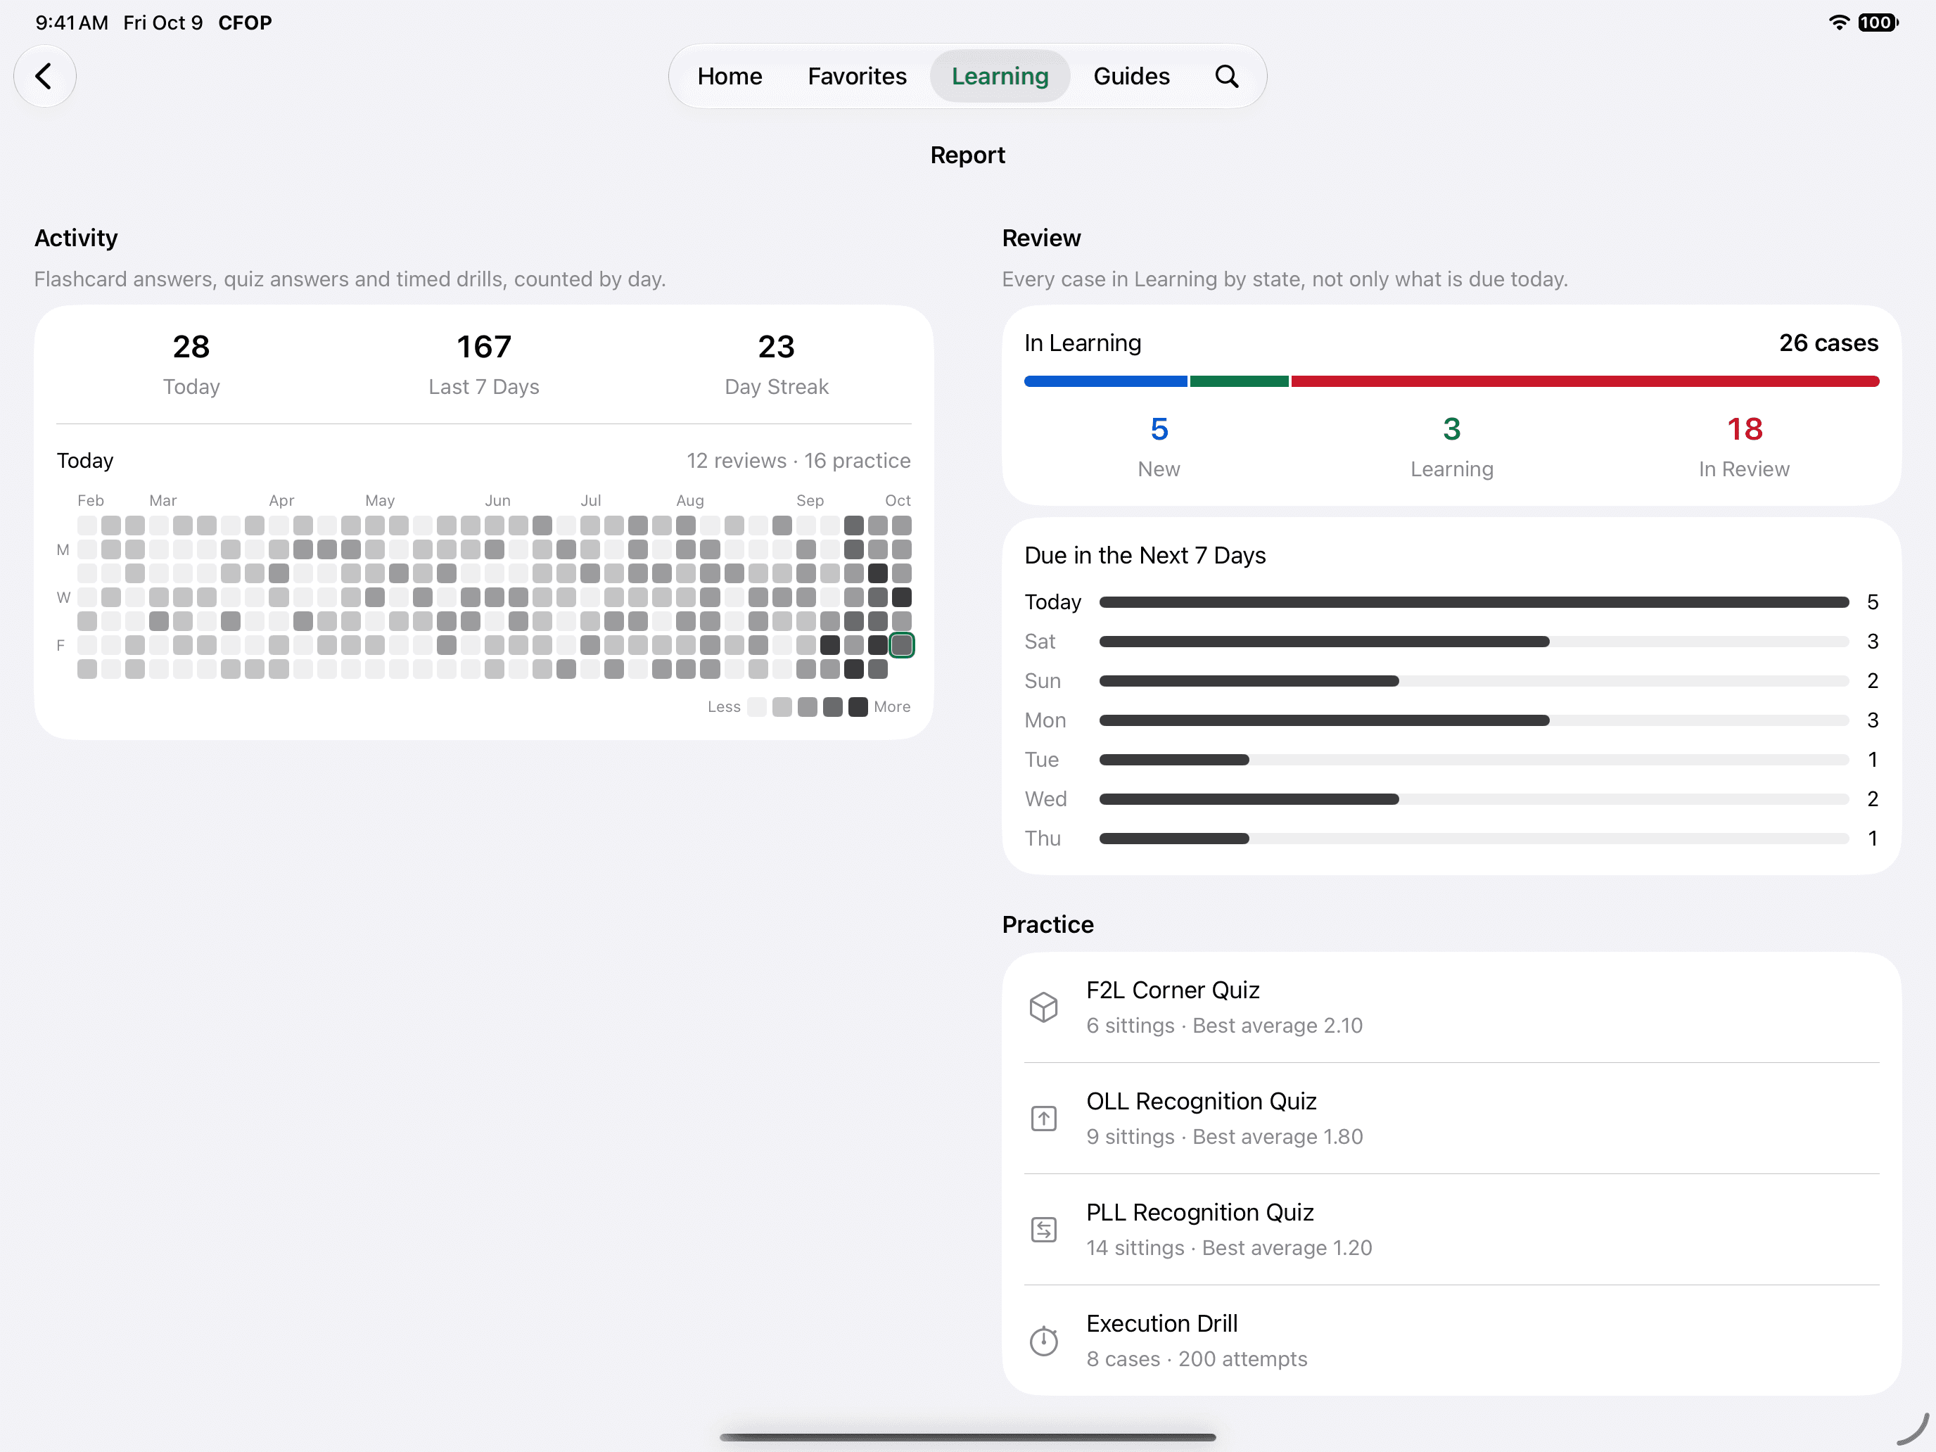Tap the '3' Learning cases count
Image resolution: width=1936 pixels, height=1452 pixels.
pyautogui.click(x=1451, y=429)
